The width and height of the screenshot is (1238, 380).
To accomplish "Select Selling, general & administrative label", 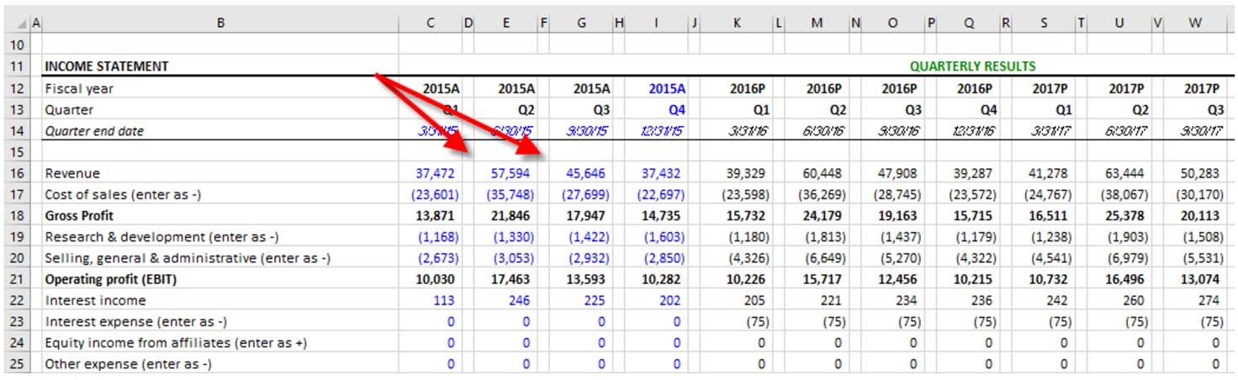I will pos(188,258).
